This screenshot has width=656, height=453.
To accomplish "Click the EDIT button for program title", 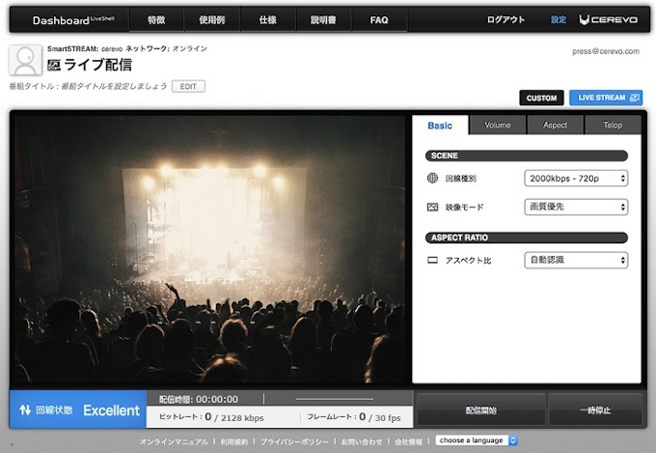I will coord(188,86).
